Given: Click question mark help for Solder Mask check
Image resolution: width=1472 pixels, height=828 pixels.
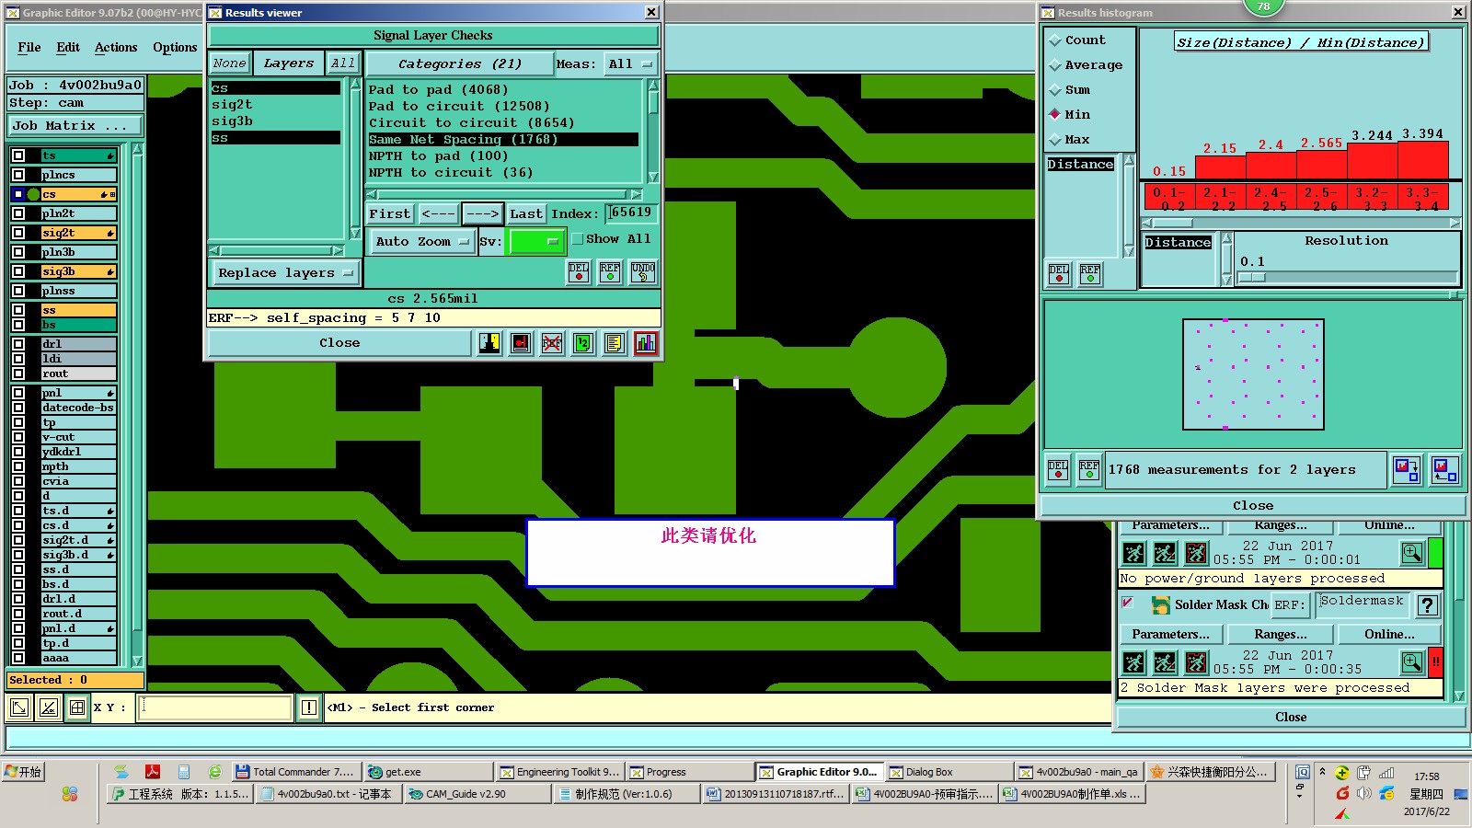Looking at the screenshot, I should 1428,605.
